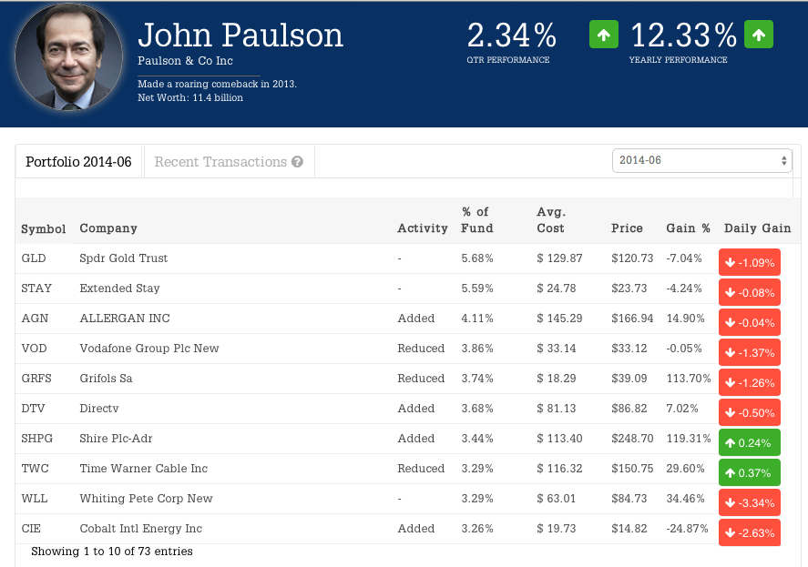Select the Portfolio 2014-06 tab
This screenshot has height=567, width=808.
[x=78, y=162]
